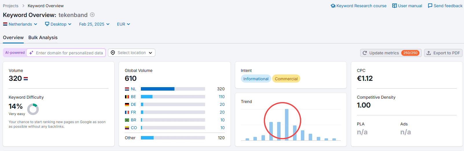Click the Brazil flag icon
Screen dimensions: 464x151
tap(127, 120)
